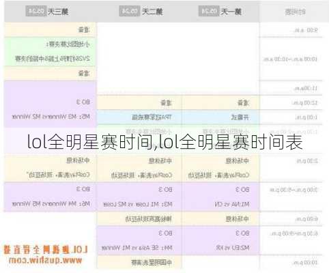Click CosPlay表演 line in the 第二天 column
The image size is (329, 273).
click(x=141, y=175)
